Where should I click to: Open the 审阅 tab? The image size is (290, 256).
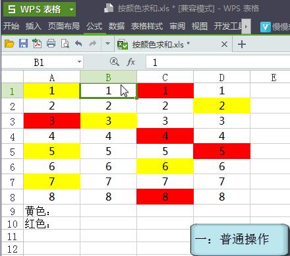[x=177, y=26]
